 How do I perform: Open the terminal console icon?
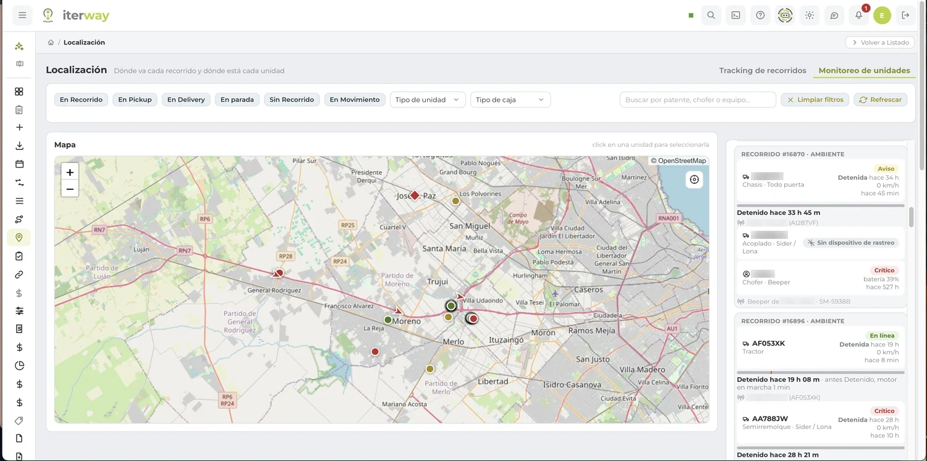click(x=736, y=15)
